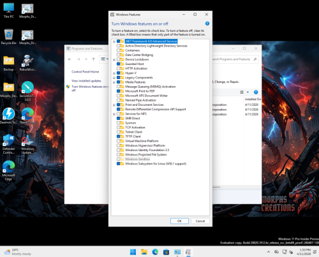
Task: Click back arrow in Programs and Features
Action: pyautogui.click(x=70, y=59)
